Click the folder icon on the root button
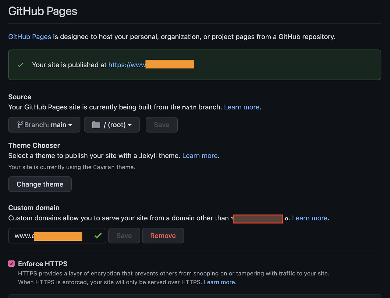390x298 pixels. pos(96,125)
